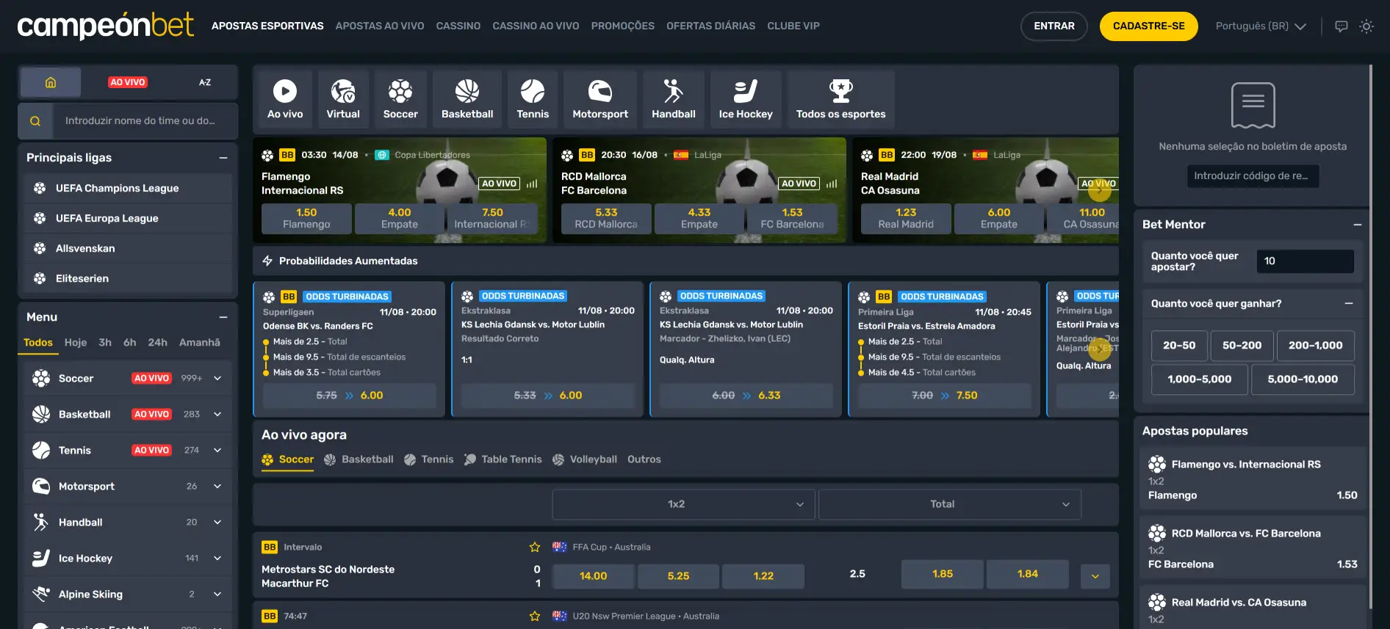Image resolution: width=1390 pixels, height=629 pixels.
Task: Click the team name search field
Action: point(145,121)
